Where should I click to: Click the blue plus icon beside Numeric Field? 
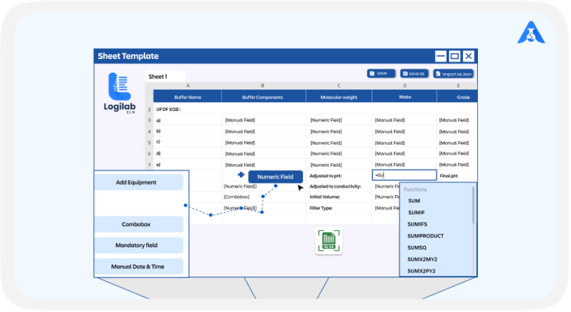coord(241,175)
